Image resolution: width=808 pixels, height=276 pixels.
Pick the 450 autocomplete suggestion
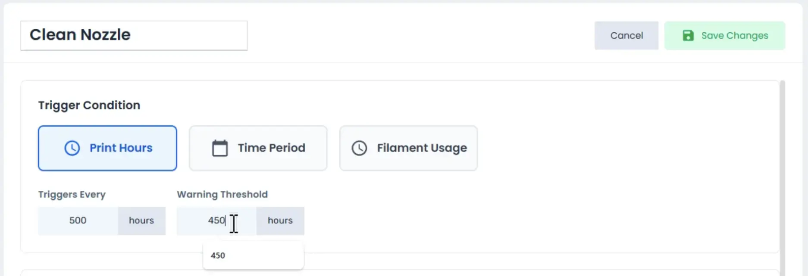[253, 255]
